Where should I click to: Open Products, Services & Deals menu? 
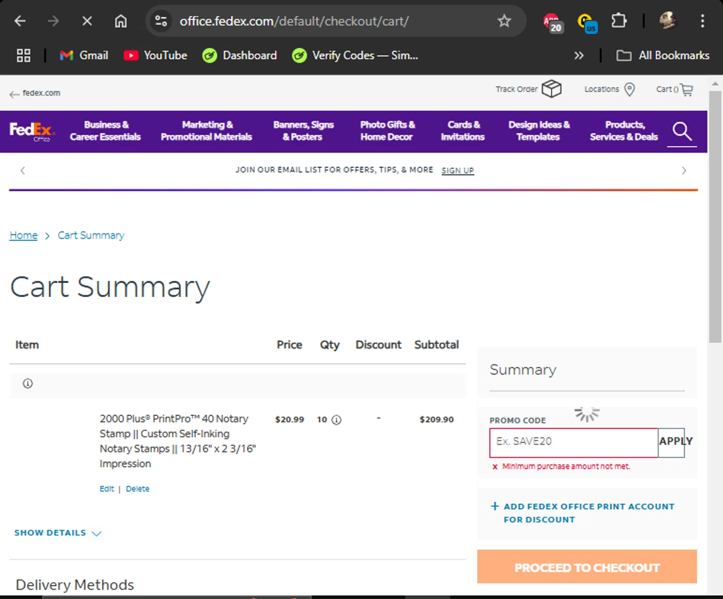click(624, 131)
